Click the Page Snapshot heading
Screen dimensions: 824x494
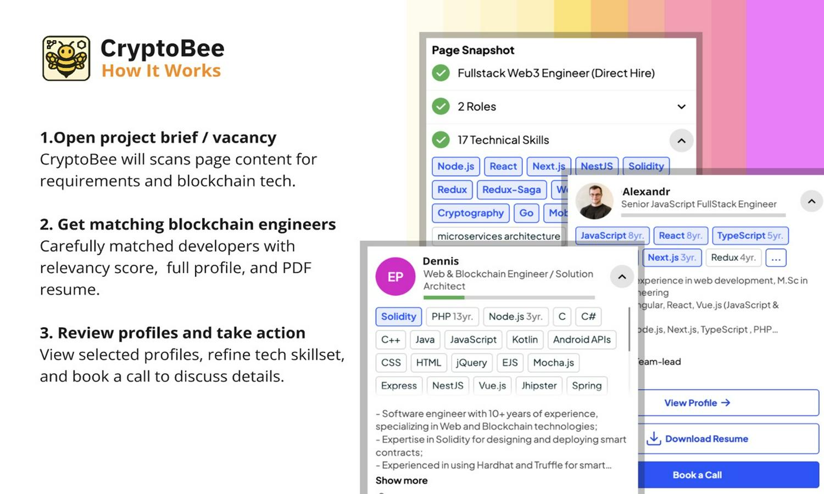[473, 50]
